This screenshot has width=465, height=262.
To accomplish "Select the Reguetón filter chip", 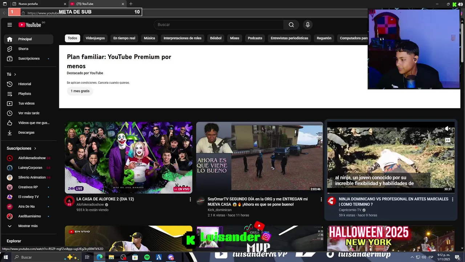I will point(324,38).
